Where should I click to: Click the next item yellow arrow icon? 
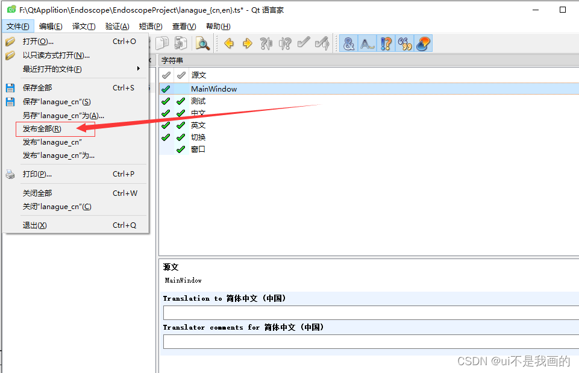247,43
